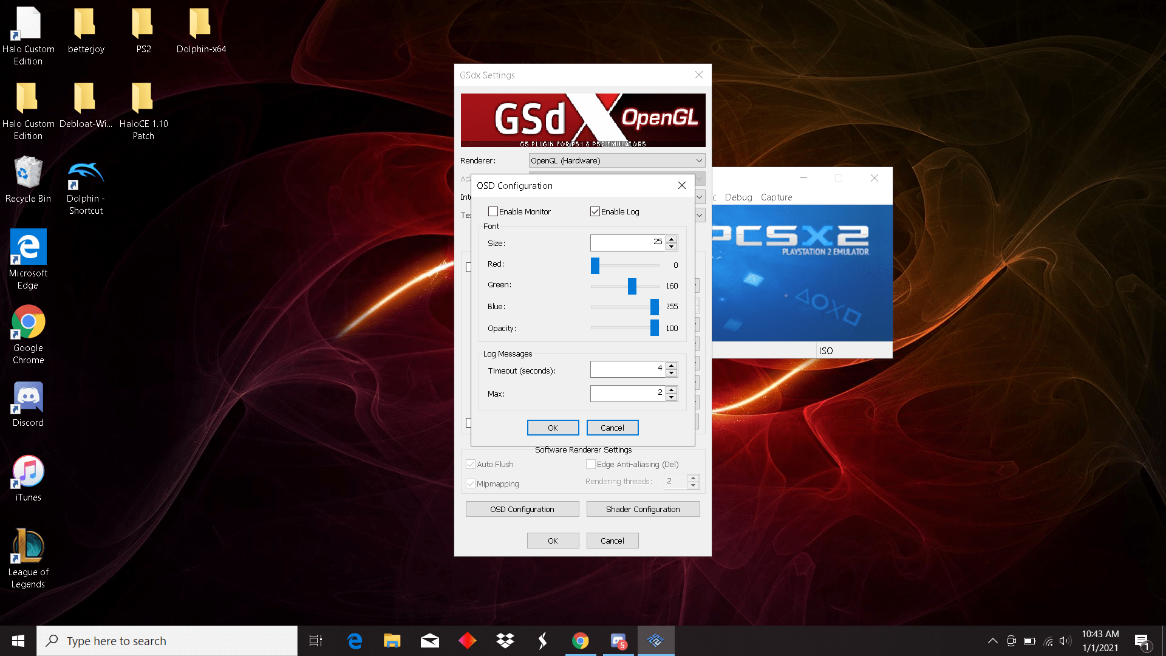The width and height of the screenshot is (1166, 656).
Task: Decrease the Timeout seconds stepper value
Action: [671, 373]
